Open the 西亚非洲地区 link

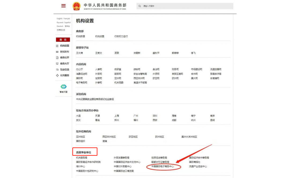pyautogui.click(x=109, y=137)
